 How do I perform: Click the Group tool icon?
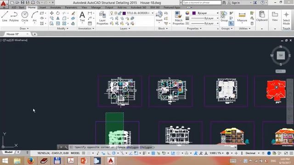(224, 16)
